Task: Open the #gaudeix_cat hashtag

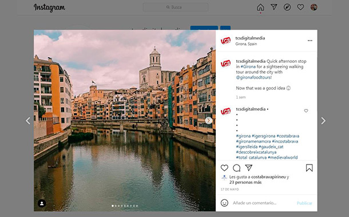Action: pyautogui.click(x=271, y=147)
